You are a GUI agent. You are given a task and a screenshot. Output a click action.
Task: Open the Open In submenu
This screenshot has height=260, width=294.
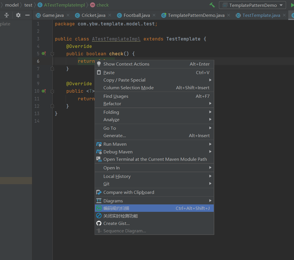click(154, 168)
